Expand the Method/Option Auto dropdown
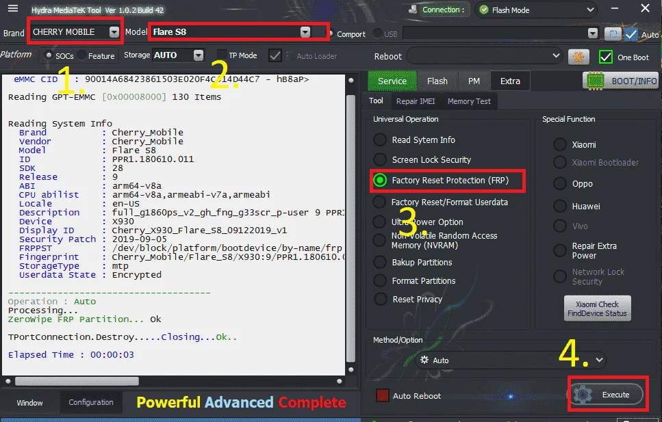 [x=511, y=360]
